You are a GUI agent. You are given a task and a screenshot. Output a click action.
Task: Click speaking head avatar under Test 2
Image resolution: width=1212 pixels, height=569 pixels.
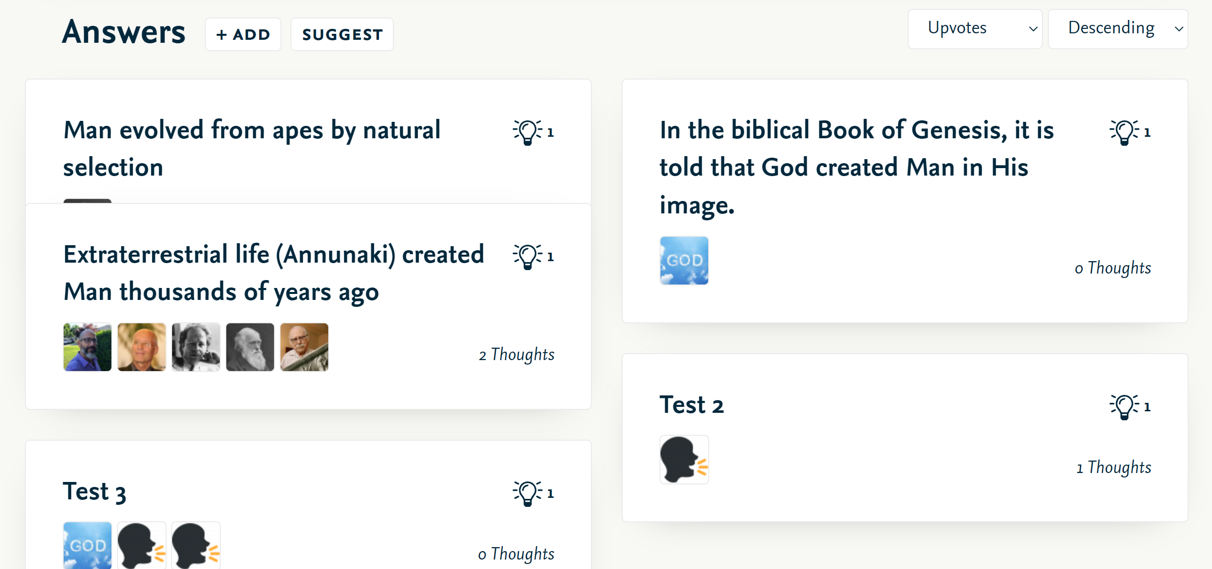(684, 460)
